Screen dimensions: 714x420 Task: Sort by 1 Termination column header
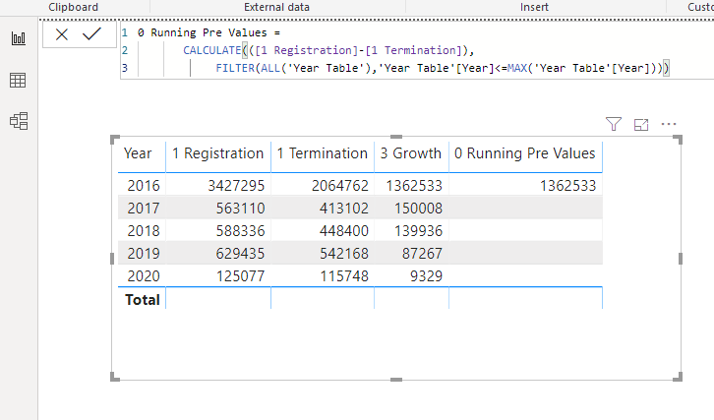coord(322,153)
